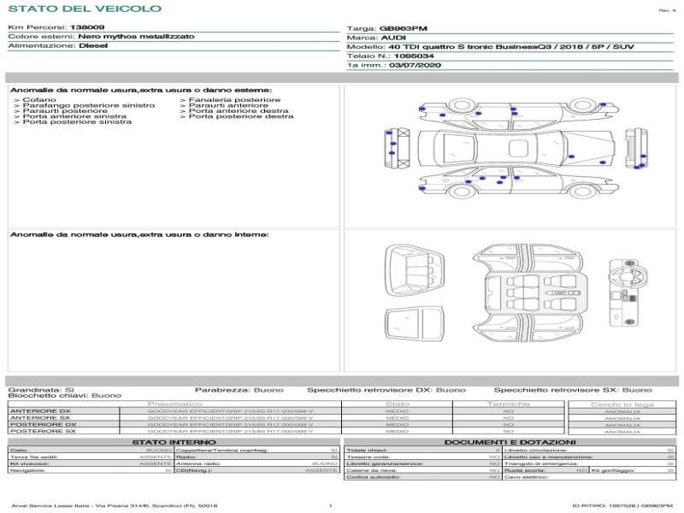Click the Cerchi in lega column header
The width and height of the screenshot is (684, 513).
click(x=622, y=404)
